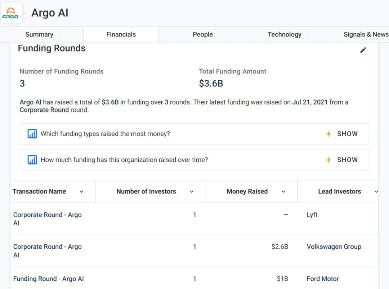The height and width of the screenshot is (289, 389).
Task: Click the Ford Motor investor link
Action: coord(323,279)
